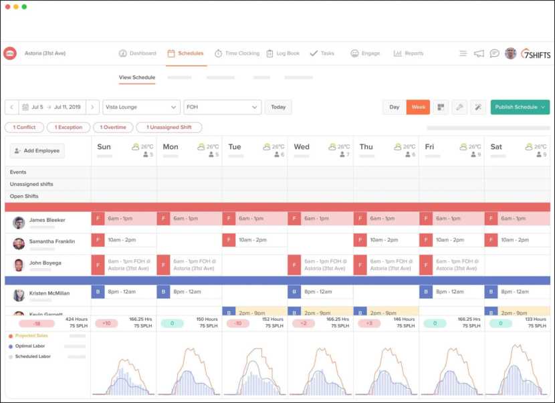Open the Time Clocking tab
555x403 pixels.
[x=237, y=53]
